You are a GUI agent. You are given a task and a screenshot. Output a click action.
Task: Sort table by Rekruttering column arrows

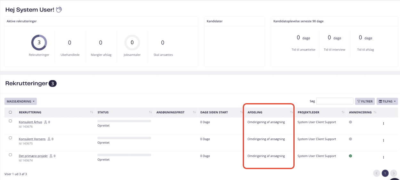92,112
